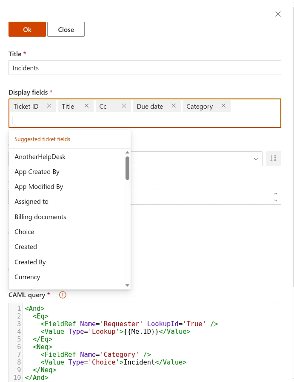Viewport: 294px width, 382px height.
Task: Remove the Cc field tag
Action: (124, 106)
